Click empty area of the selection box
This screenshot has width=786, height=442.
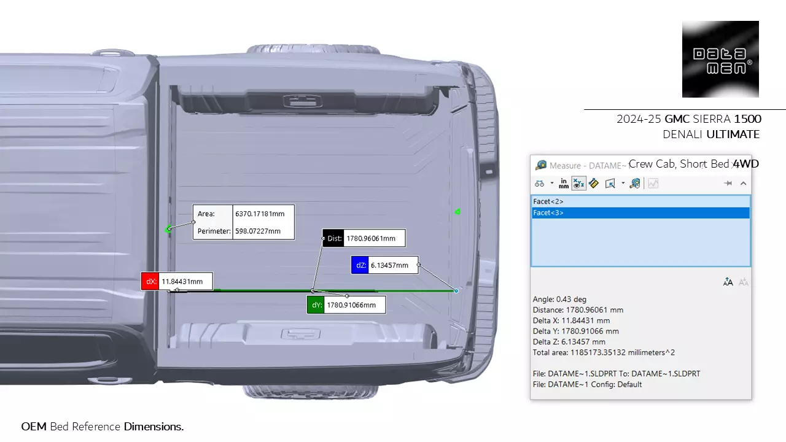tap(640, 242)
